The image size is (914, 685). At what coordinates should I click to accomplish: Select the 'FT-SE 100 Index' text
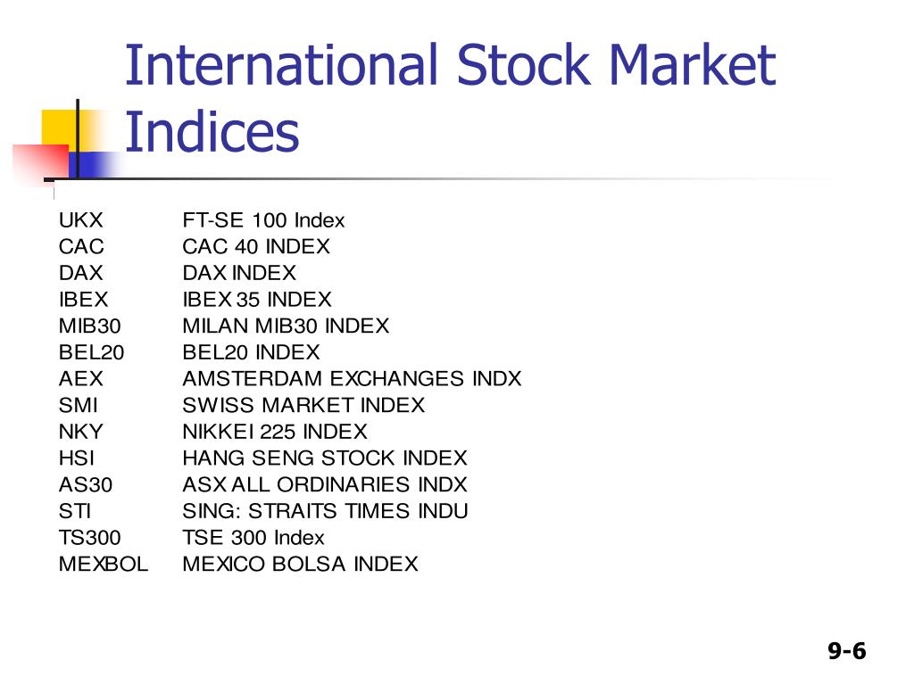tap(263, 220)
